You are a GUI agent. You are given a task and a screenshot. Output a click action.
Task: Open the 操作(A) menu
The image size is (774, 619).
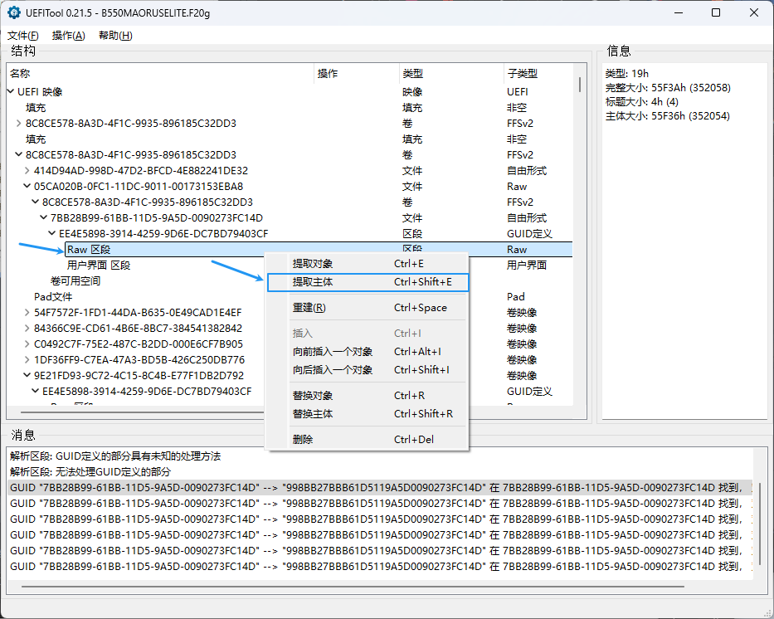click(x=68, y=36)
